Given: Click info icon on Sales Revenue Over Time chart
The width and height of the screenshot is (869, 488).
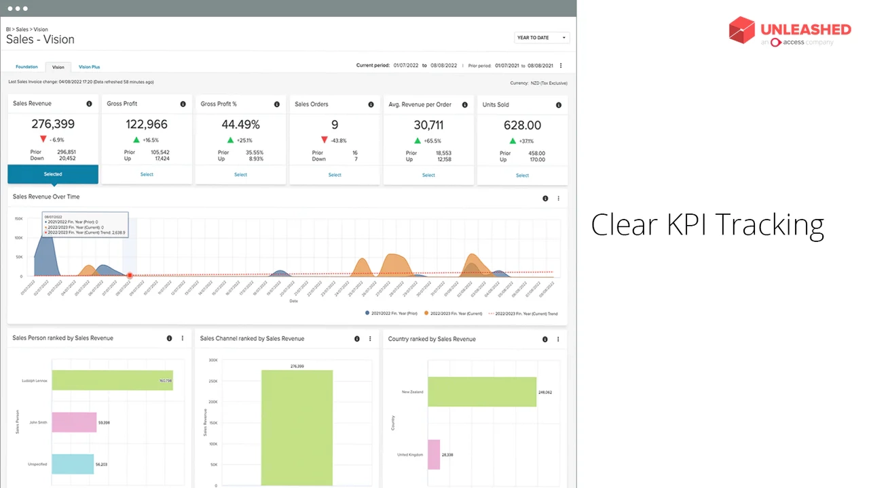Looking at the screenshot, I should (x=545, y=199).
